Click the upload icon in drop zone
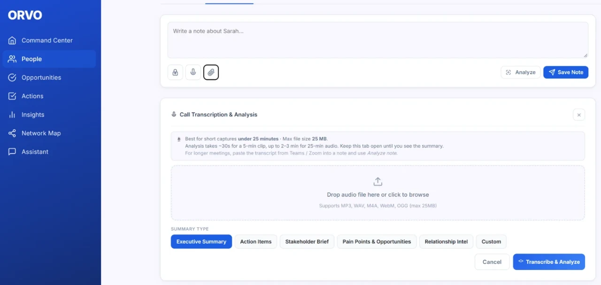Viewport: 601px width, 285px height. point(378,181)
